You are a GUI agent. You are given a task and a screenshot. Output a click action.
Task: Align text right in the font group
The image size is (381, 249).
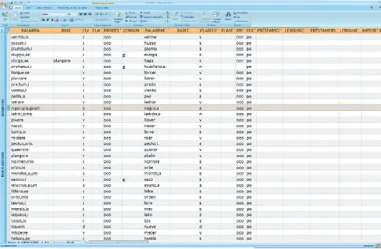(90, 14)
